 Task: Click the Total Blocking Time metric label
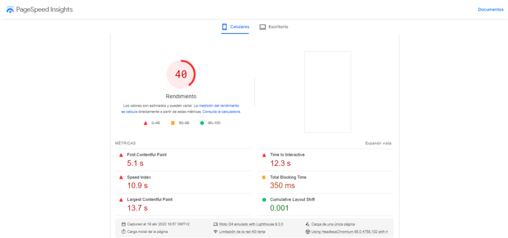coord(288,177)
